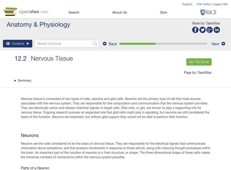
Task: Click the search magnifier icon
Action: point(95,44)
